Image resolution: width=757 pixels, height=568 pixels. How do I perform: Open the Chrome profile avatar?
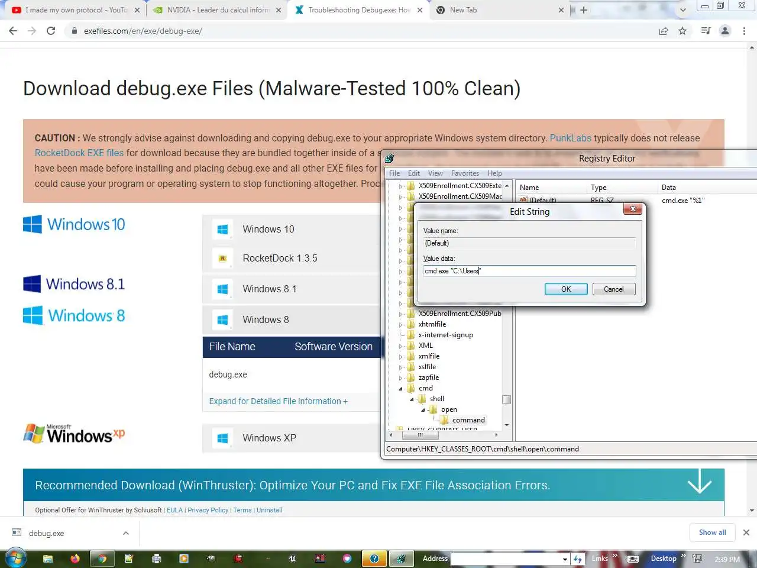tap(725, 31)
